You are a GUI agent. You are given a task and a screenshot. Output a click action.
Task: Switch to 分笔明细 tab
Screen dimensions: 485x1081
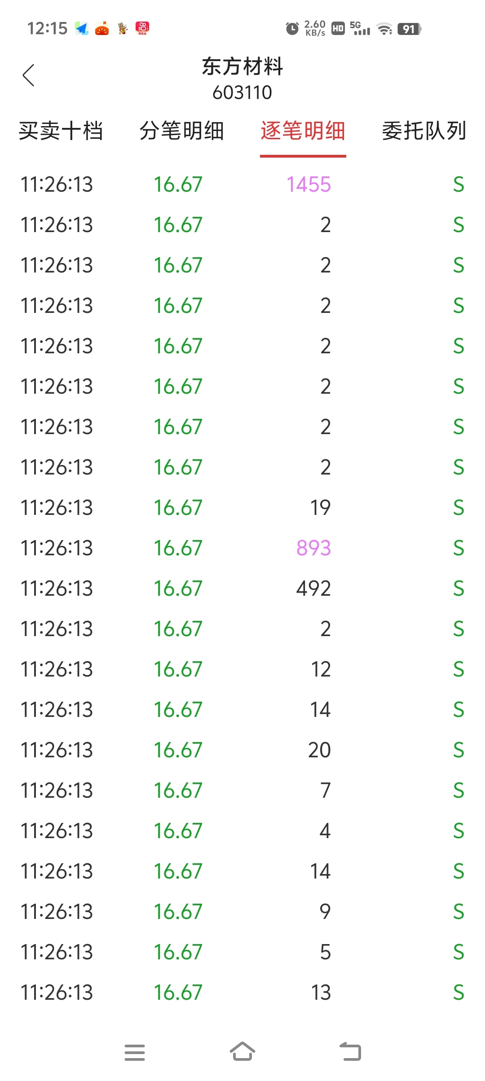pyautogui.click(x=181, y=131)
